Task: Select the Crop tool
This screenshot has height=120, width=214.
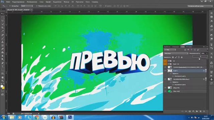Action: (x=2, y=28)
